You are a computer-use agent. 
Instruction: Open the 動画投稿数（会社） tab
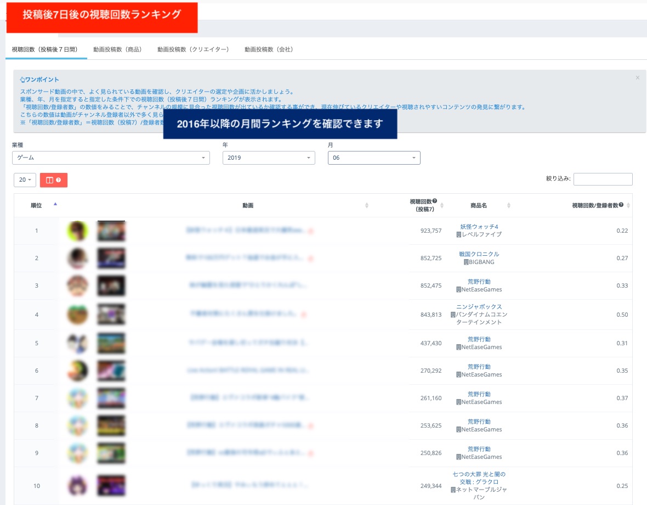pyautogui.click(x=269, y=49)
